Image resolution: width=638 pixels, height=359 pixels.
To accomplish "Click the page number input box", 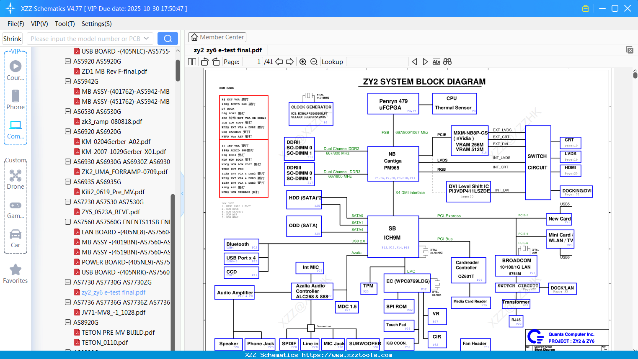I will pos(252,62).
